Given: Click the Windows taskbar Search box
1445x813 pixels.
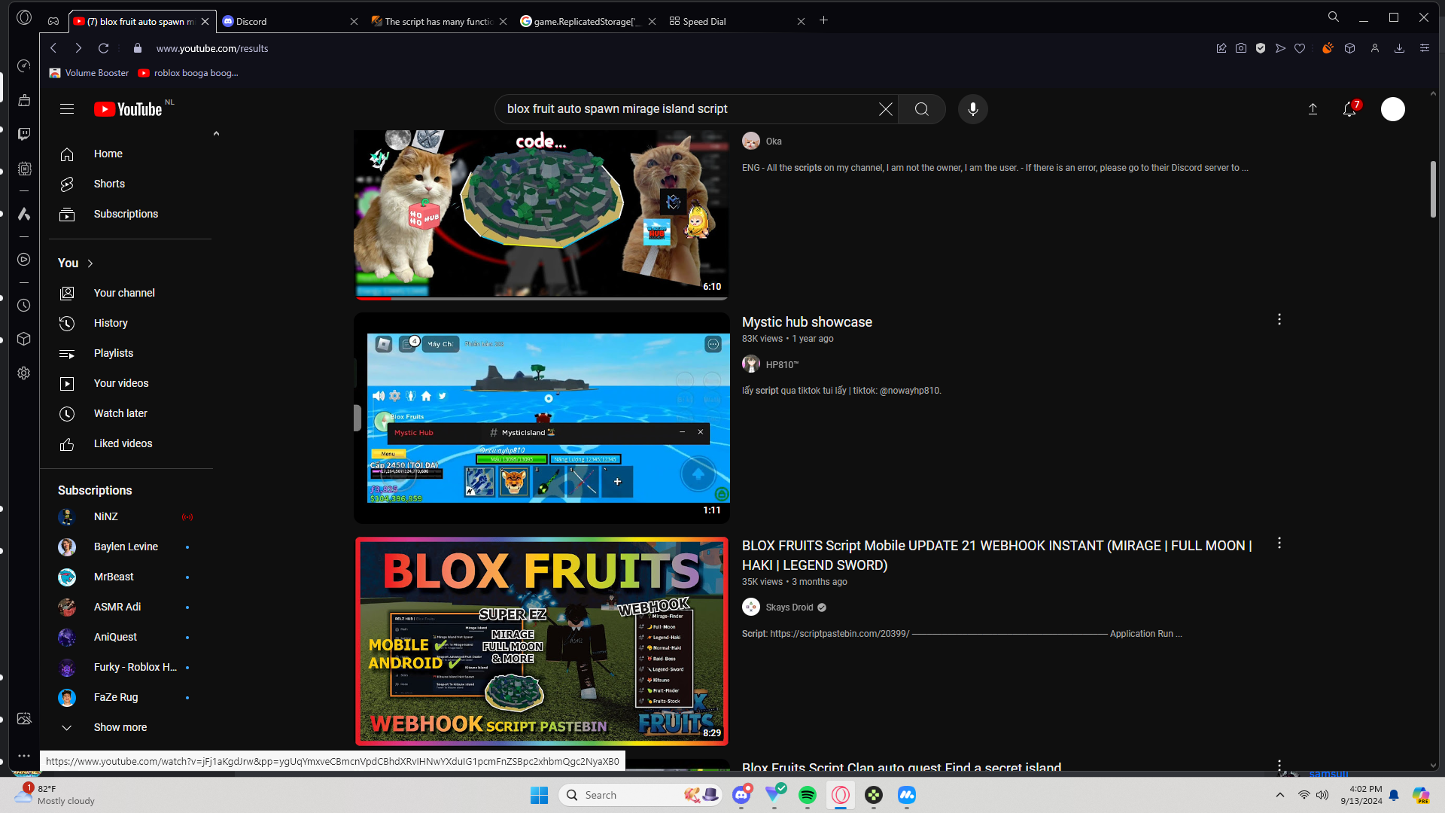Looking at the screenshot, I should pyautogui.click(x=639, y=795).
